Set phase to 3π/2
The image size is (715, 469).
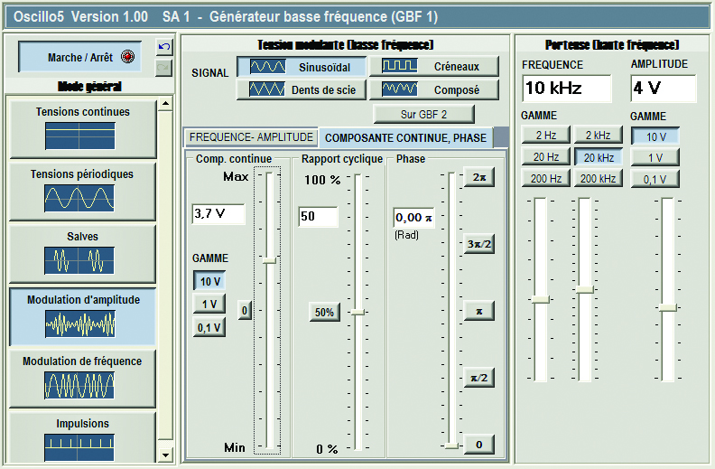478,244
